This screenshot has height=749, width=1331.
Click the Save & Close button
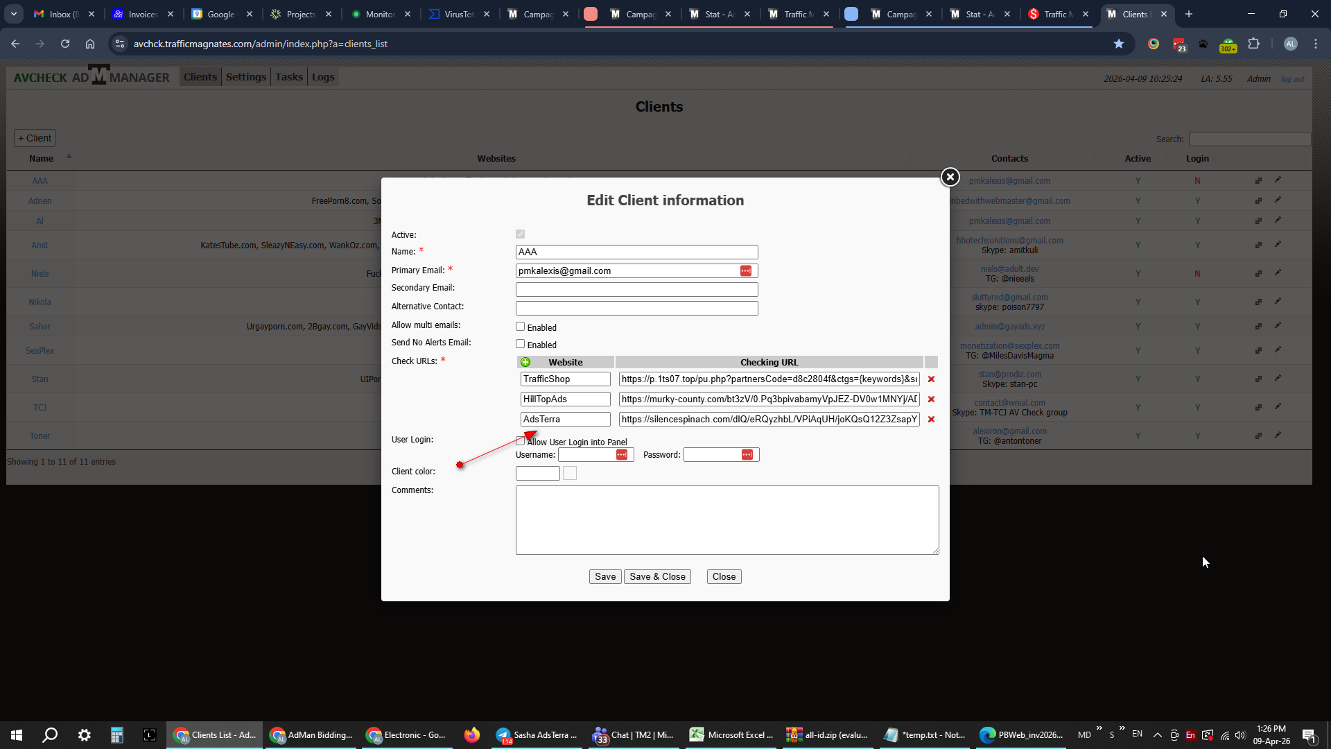click(x=656, y=577)
